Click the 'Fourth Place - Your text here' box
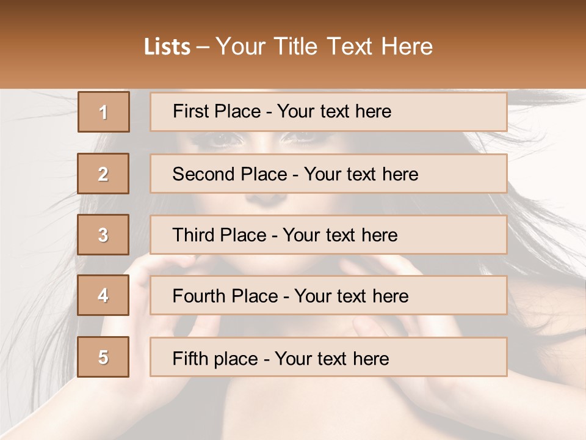The height and width of the screenshot is (440, 586). click(x=328, y=296)
